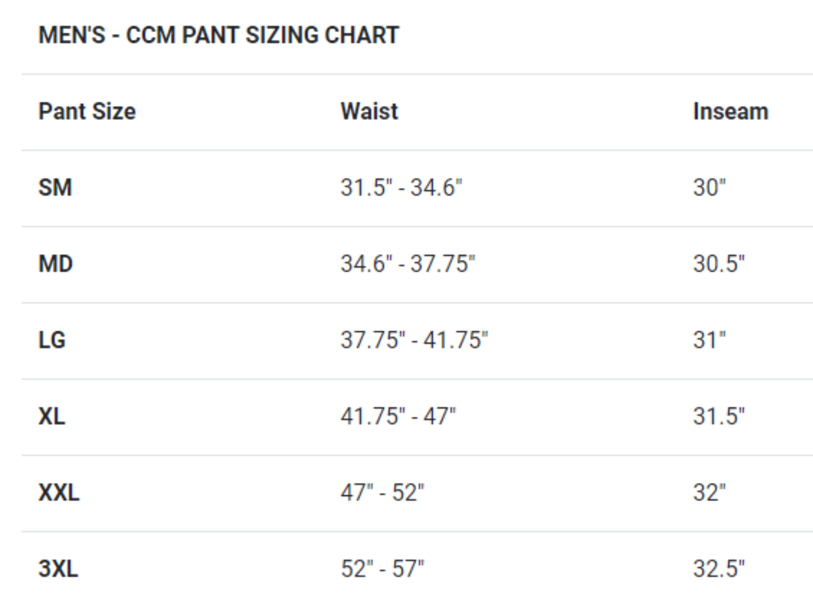
Task: Click the 3XL size row label
Action: [x=58, y=569]
